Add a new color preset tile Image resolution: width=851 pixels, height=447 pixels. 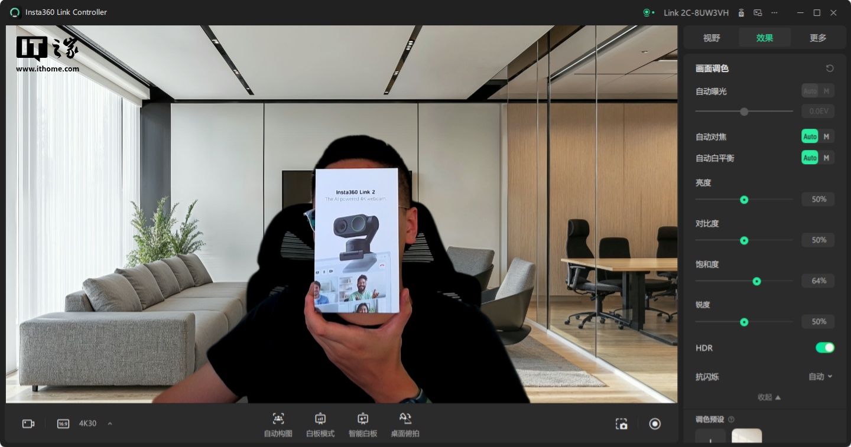pos(710,436)
